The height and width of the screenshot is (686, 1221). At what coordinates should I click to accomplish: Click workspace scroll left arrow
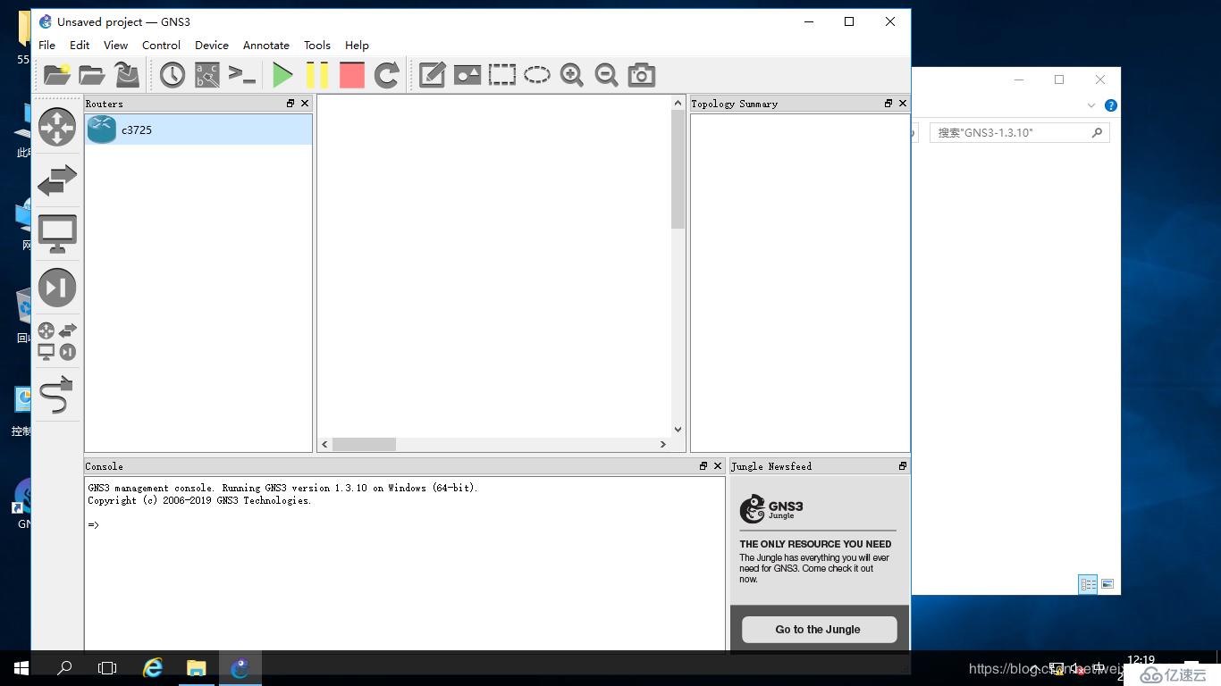coord(324,444)
